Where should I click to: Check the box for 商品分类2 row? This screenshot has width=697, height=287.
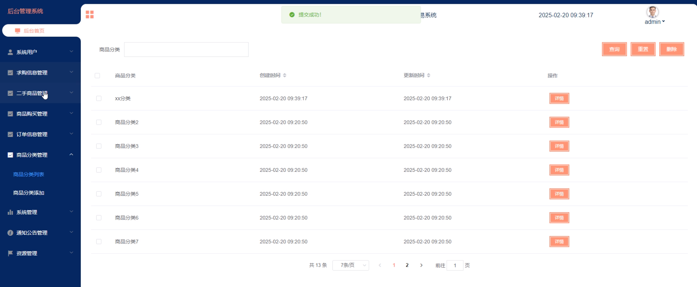(99, 122)
